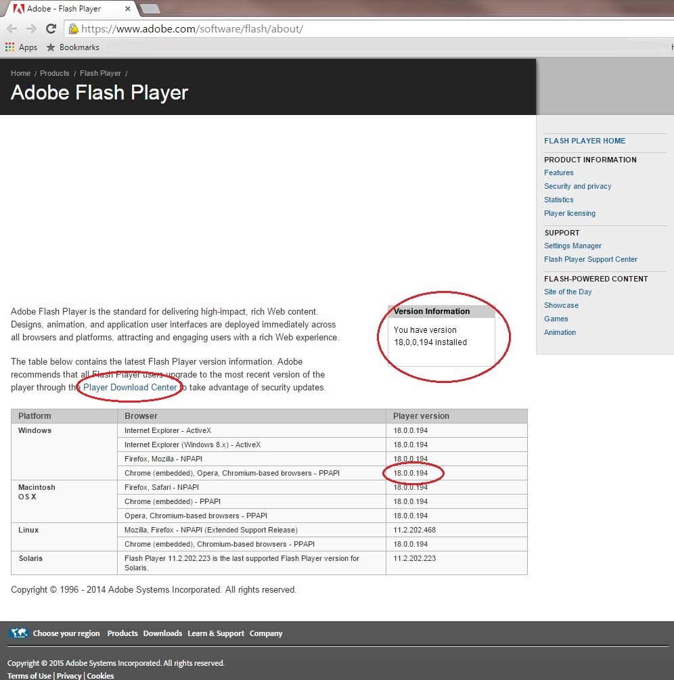674x680 pixels.
Task: Open the footer Learn & Support menu
Action: 216,633
